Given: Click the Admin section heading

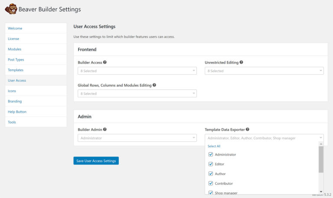Looking at the screenshot, I should tap(85, 116).
